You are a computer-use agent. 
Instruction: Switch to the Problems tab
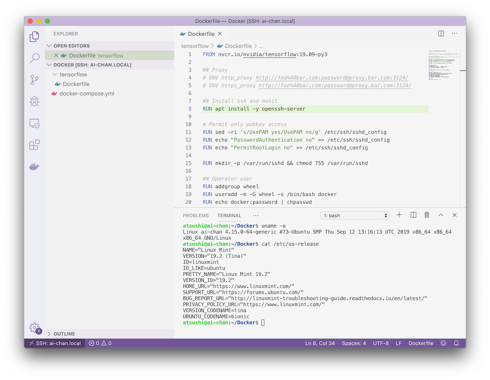(195, 215)
